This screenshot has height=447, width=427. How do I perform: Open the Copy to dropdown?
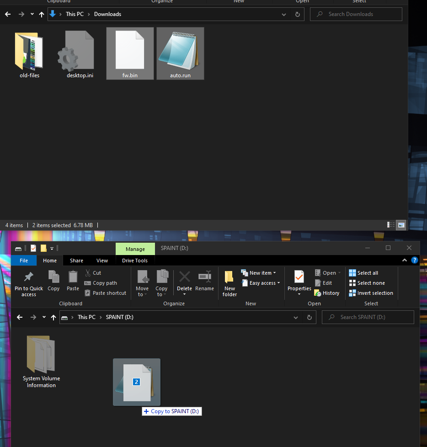[x=161, y=283]
